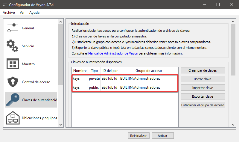Open the Ubicaciones y equipos house icon
This screenshot has height=142, width=239.
click(13, 118)
